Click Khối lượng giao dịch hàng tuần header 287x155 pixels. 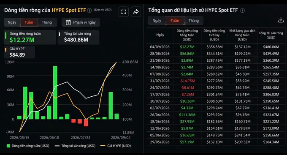(x=242, y=35)
